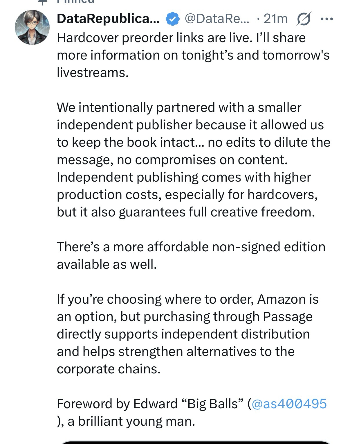Click the 'Foreword by Edward' line

click(x=151, y=404)
